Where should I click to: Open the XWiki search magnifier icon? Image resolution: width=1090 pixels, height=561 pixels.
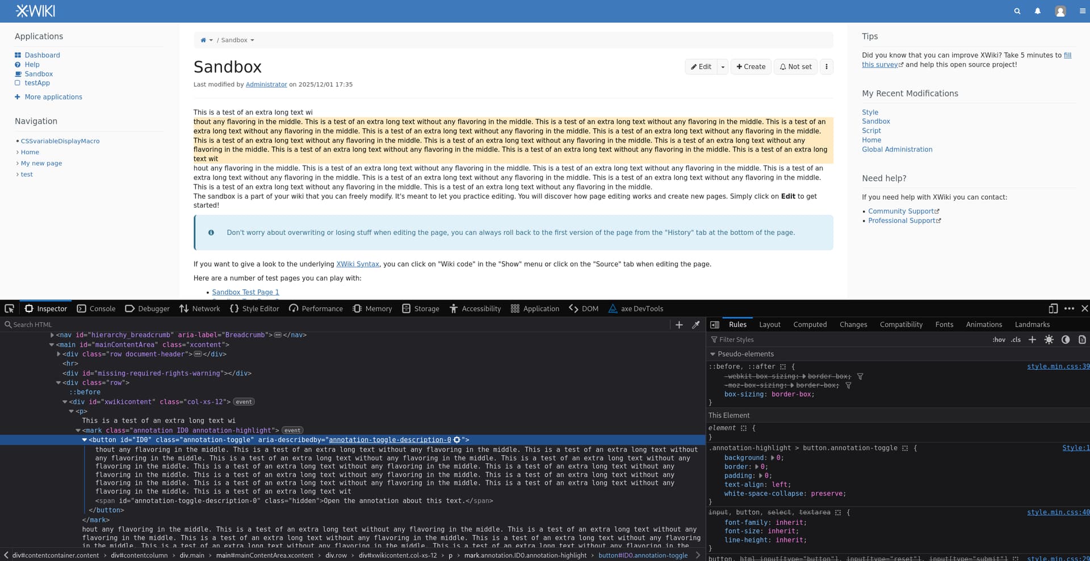[x=1017, y=11]
